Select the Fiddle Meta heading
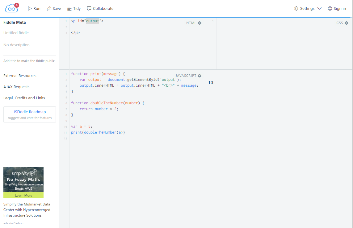353x228 pixels. tap(15, 22)
